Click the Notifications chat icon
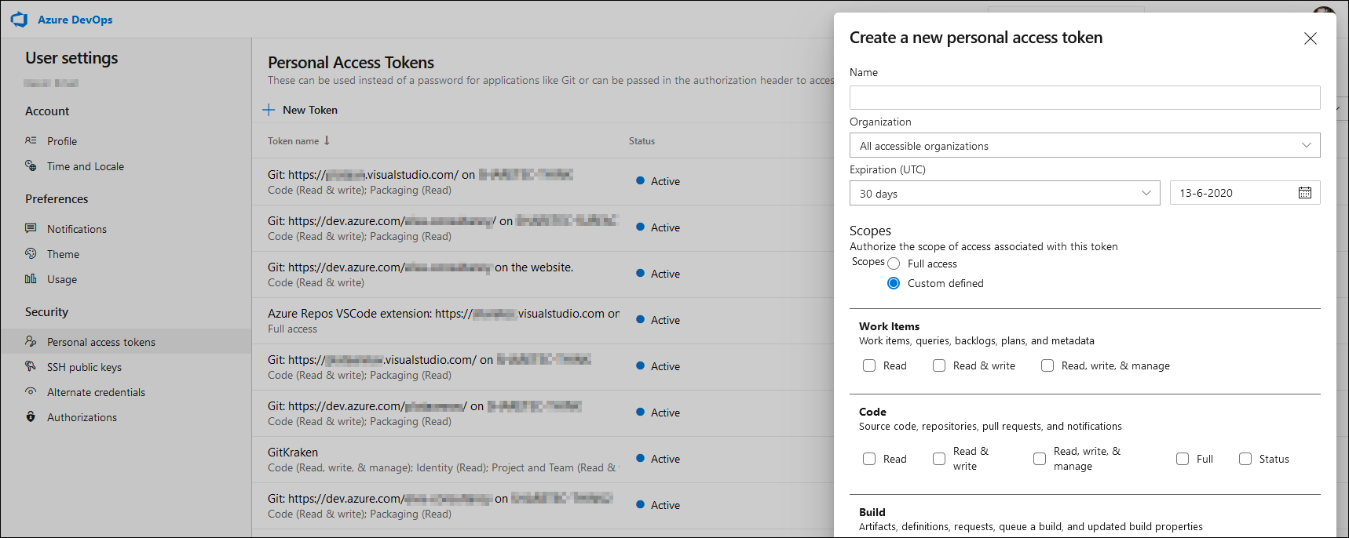 click(31, 229)
